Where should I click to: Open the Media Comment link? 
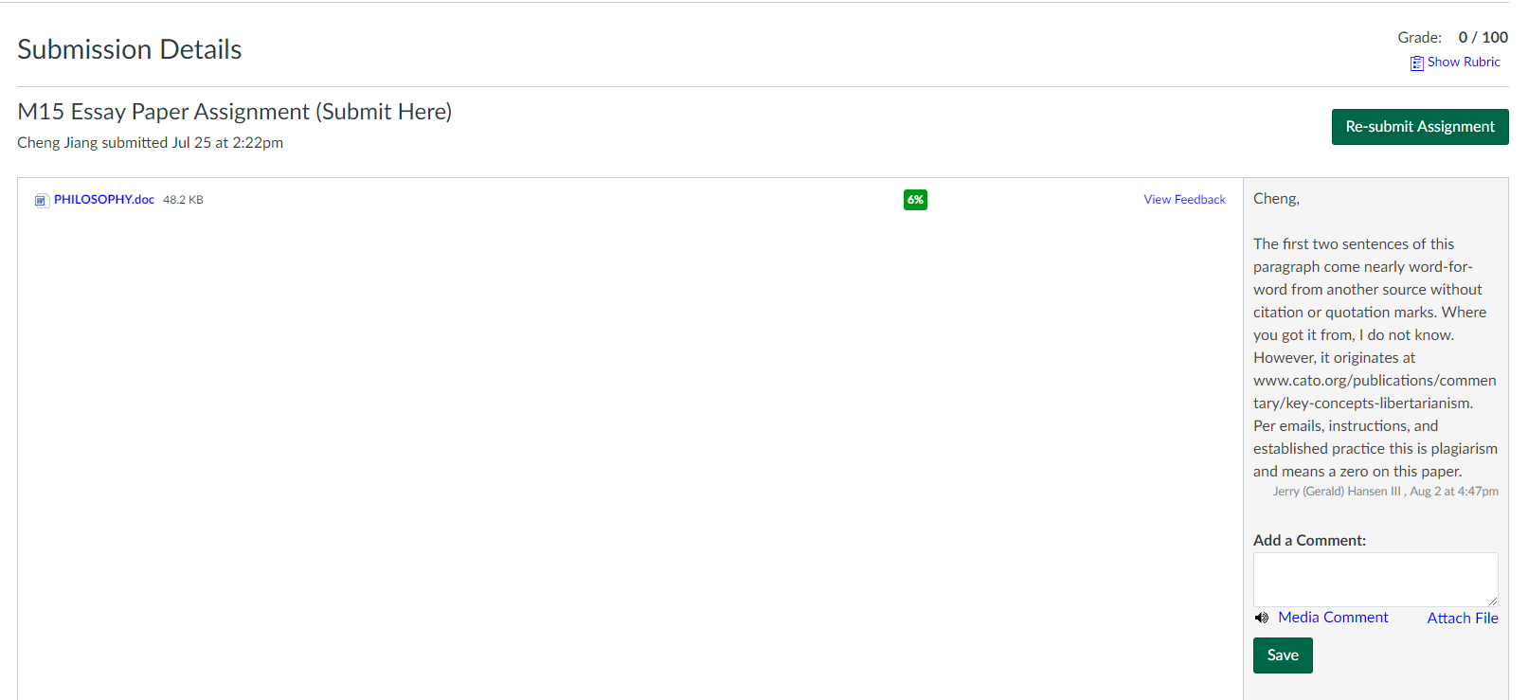coord(1333,618)
